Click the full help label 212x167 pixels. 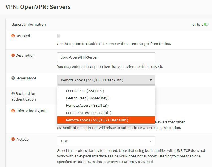(x=197, y=25)
